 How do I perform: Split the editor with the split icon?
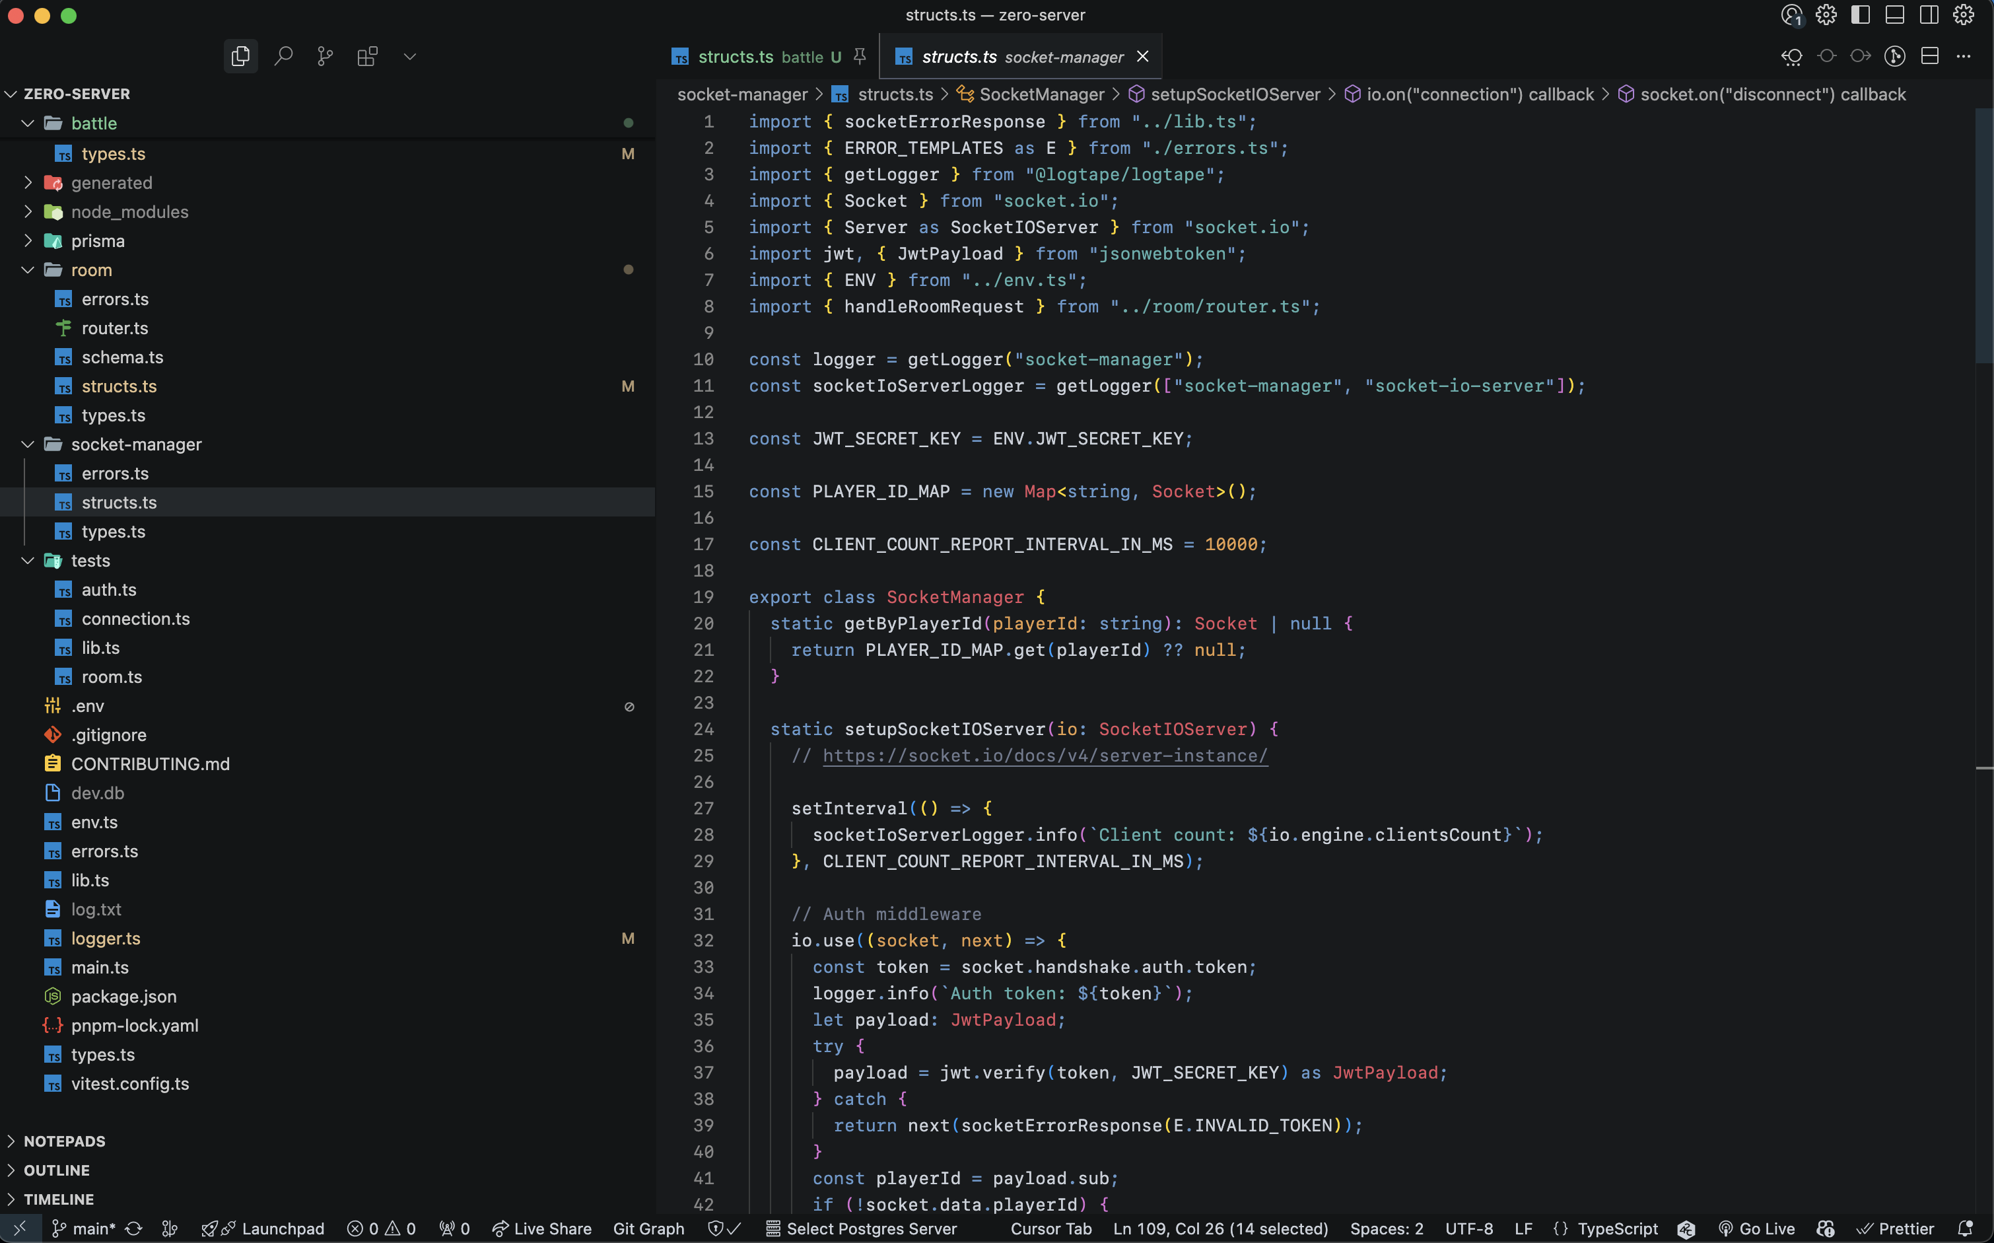pos(1930,56)
